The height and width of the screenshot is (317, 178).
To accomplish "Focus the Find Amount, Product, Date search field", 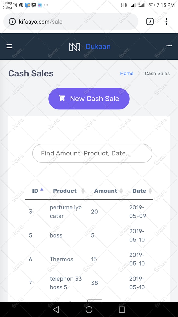I will [x=92, y=153].
